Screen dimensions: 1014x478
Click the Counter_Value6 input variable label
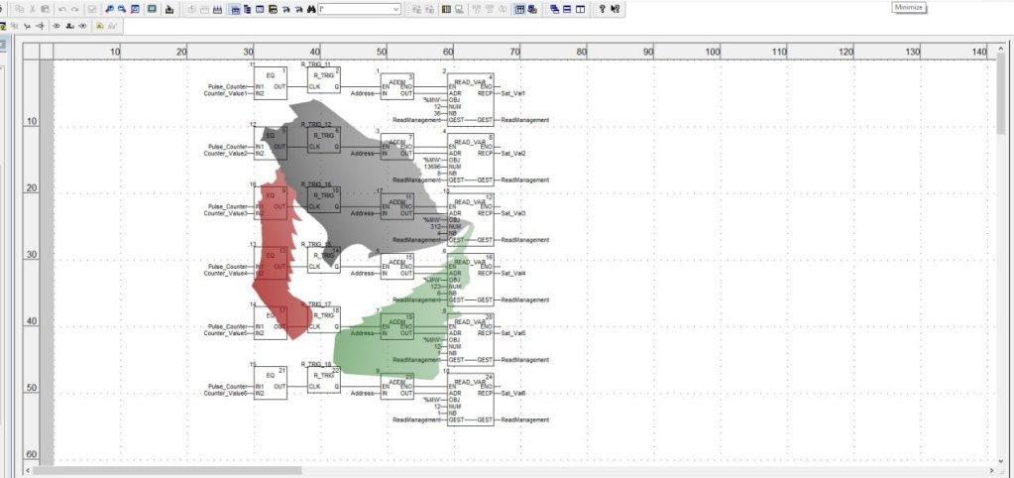coord(227,394)
